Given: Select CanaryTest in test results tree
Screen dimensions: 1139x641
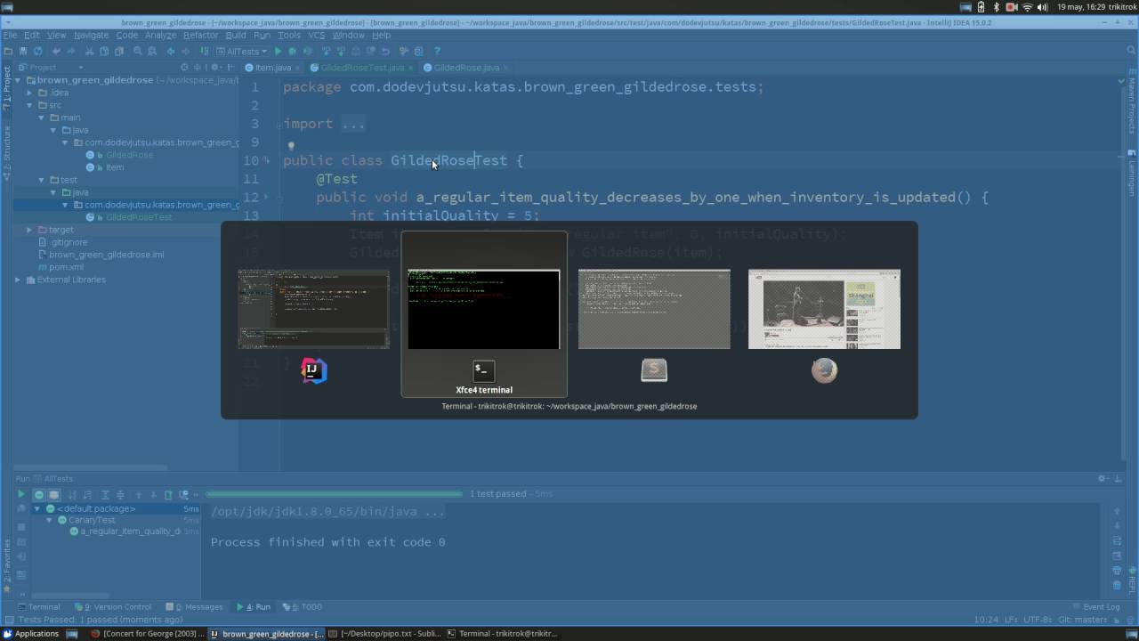Looking at the screenshot, I should tap(92, 520).
